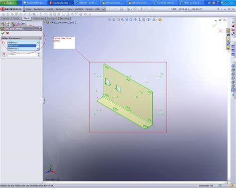This screenshot has width=236, height=188.
Task: Switch to first Foren auf CAD.de taskbar button
Action: tap(165, 3)
